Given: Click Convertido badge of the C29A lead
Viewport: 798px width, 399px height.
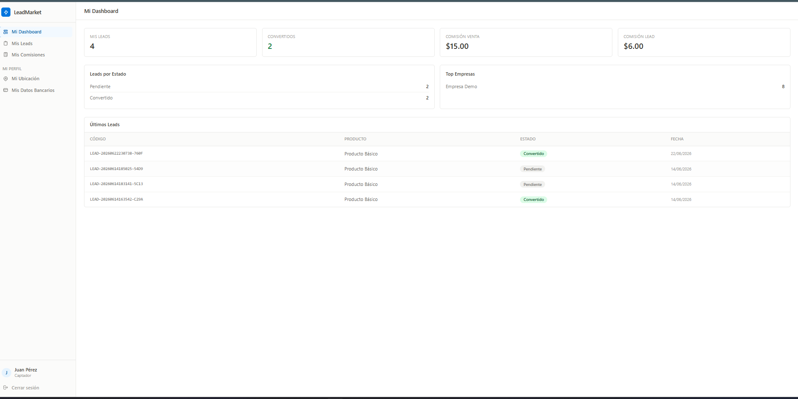Looking at the screenshot, I should [533, 200].
